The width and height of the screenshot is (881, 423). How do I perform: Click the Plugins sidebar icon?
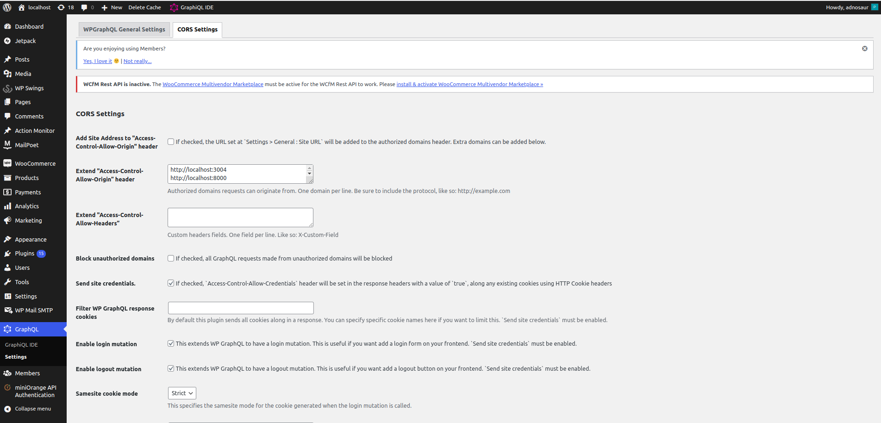(x=7, y=253)
